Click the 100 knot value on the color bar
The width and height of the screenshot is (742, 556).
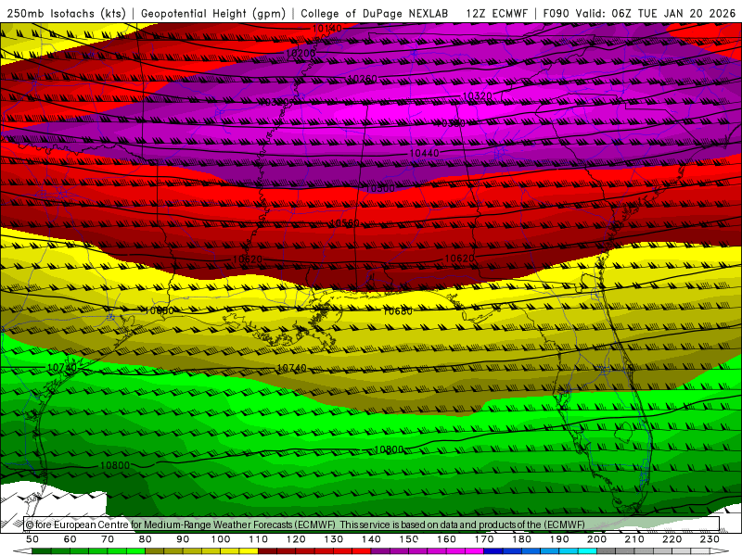click(221, 539)
